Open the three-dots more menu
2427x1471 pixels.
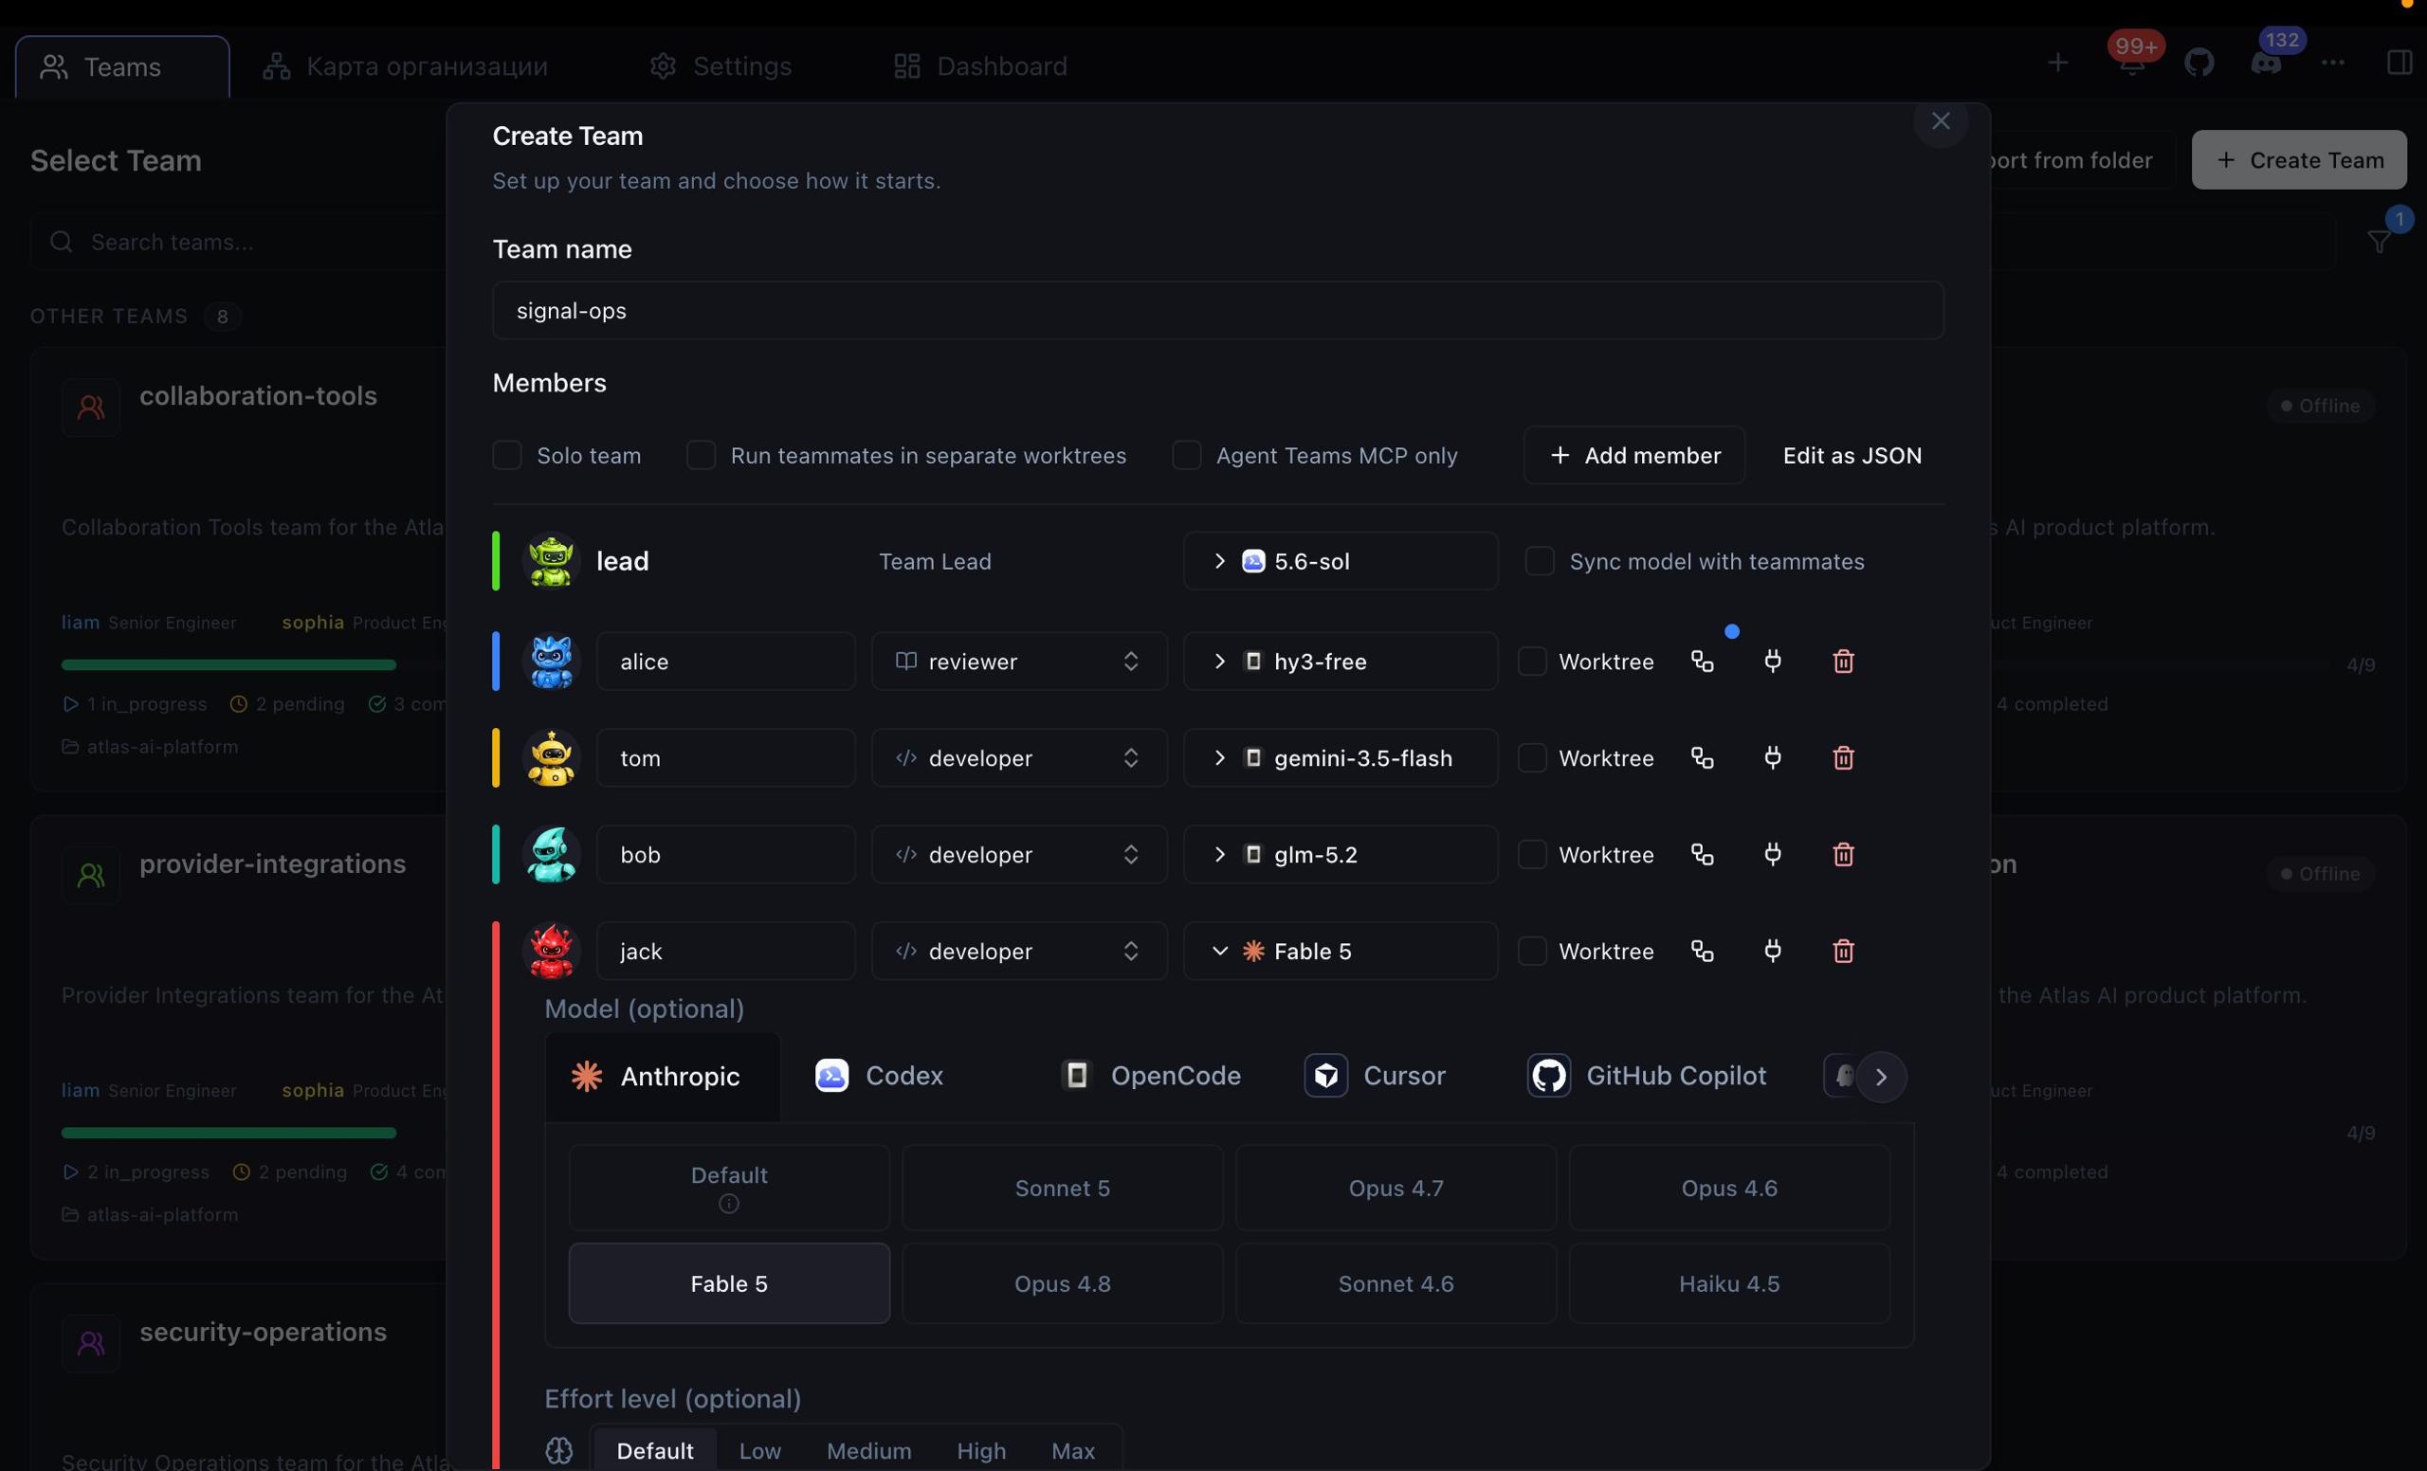[2332, 63]
